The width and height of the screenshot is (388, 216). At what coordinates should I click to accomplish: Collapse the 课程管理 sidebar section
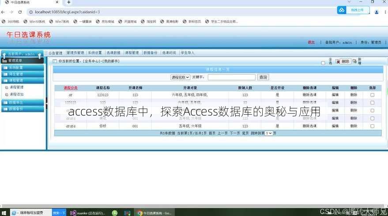point(23,80)
